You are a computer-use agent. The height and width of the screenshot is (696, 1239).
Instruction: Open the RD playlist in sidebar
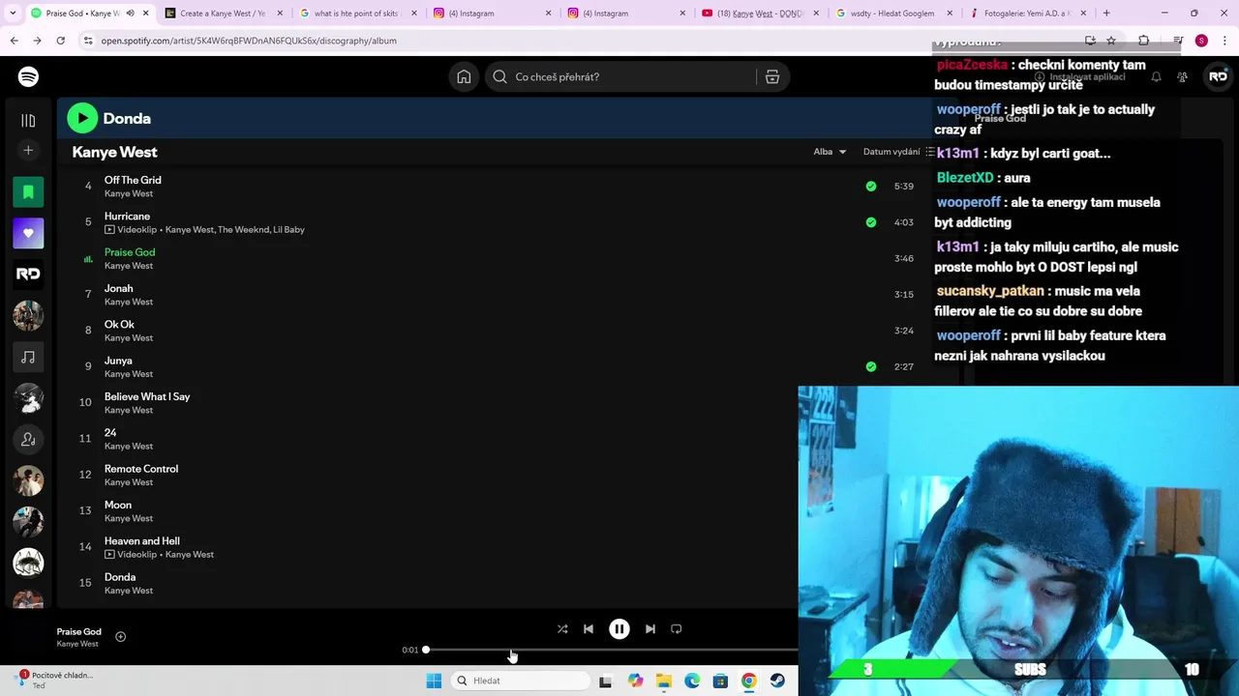tap(28, 274)
